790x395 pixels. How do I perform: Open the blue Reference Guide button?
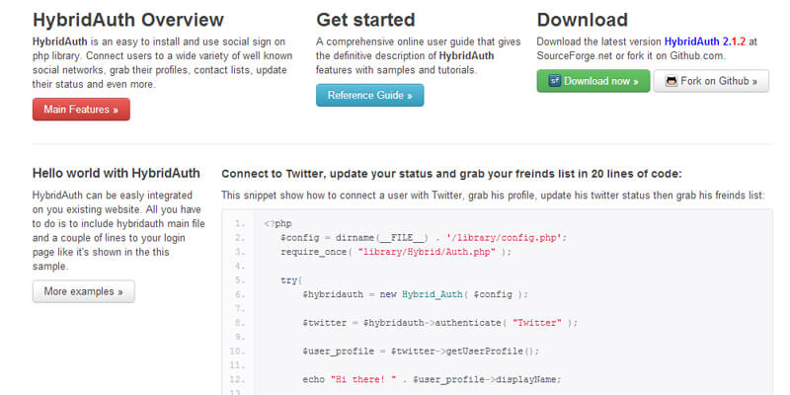[x=369, y=95]
